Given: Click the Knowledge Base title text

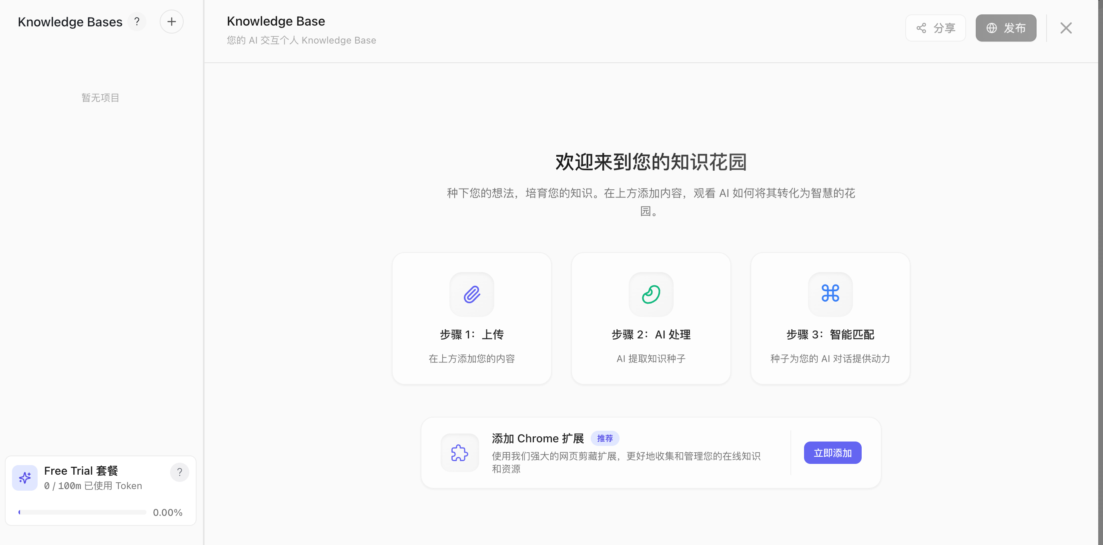Looking at the screenshot, I should (276, 21).
